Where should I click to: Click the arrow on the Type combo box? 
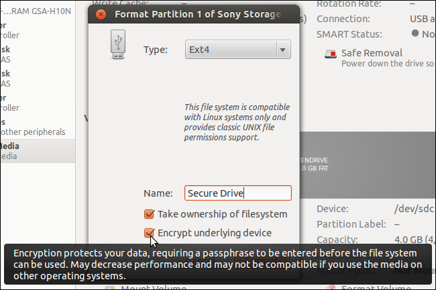[x=283, y=49]
